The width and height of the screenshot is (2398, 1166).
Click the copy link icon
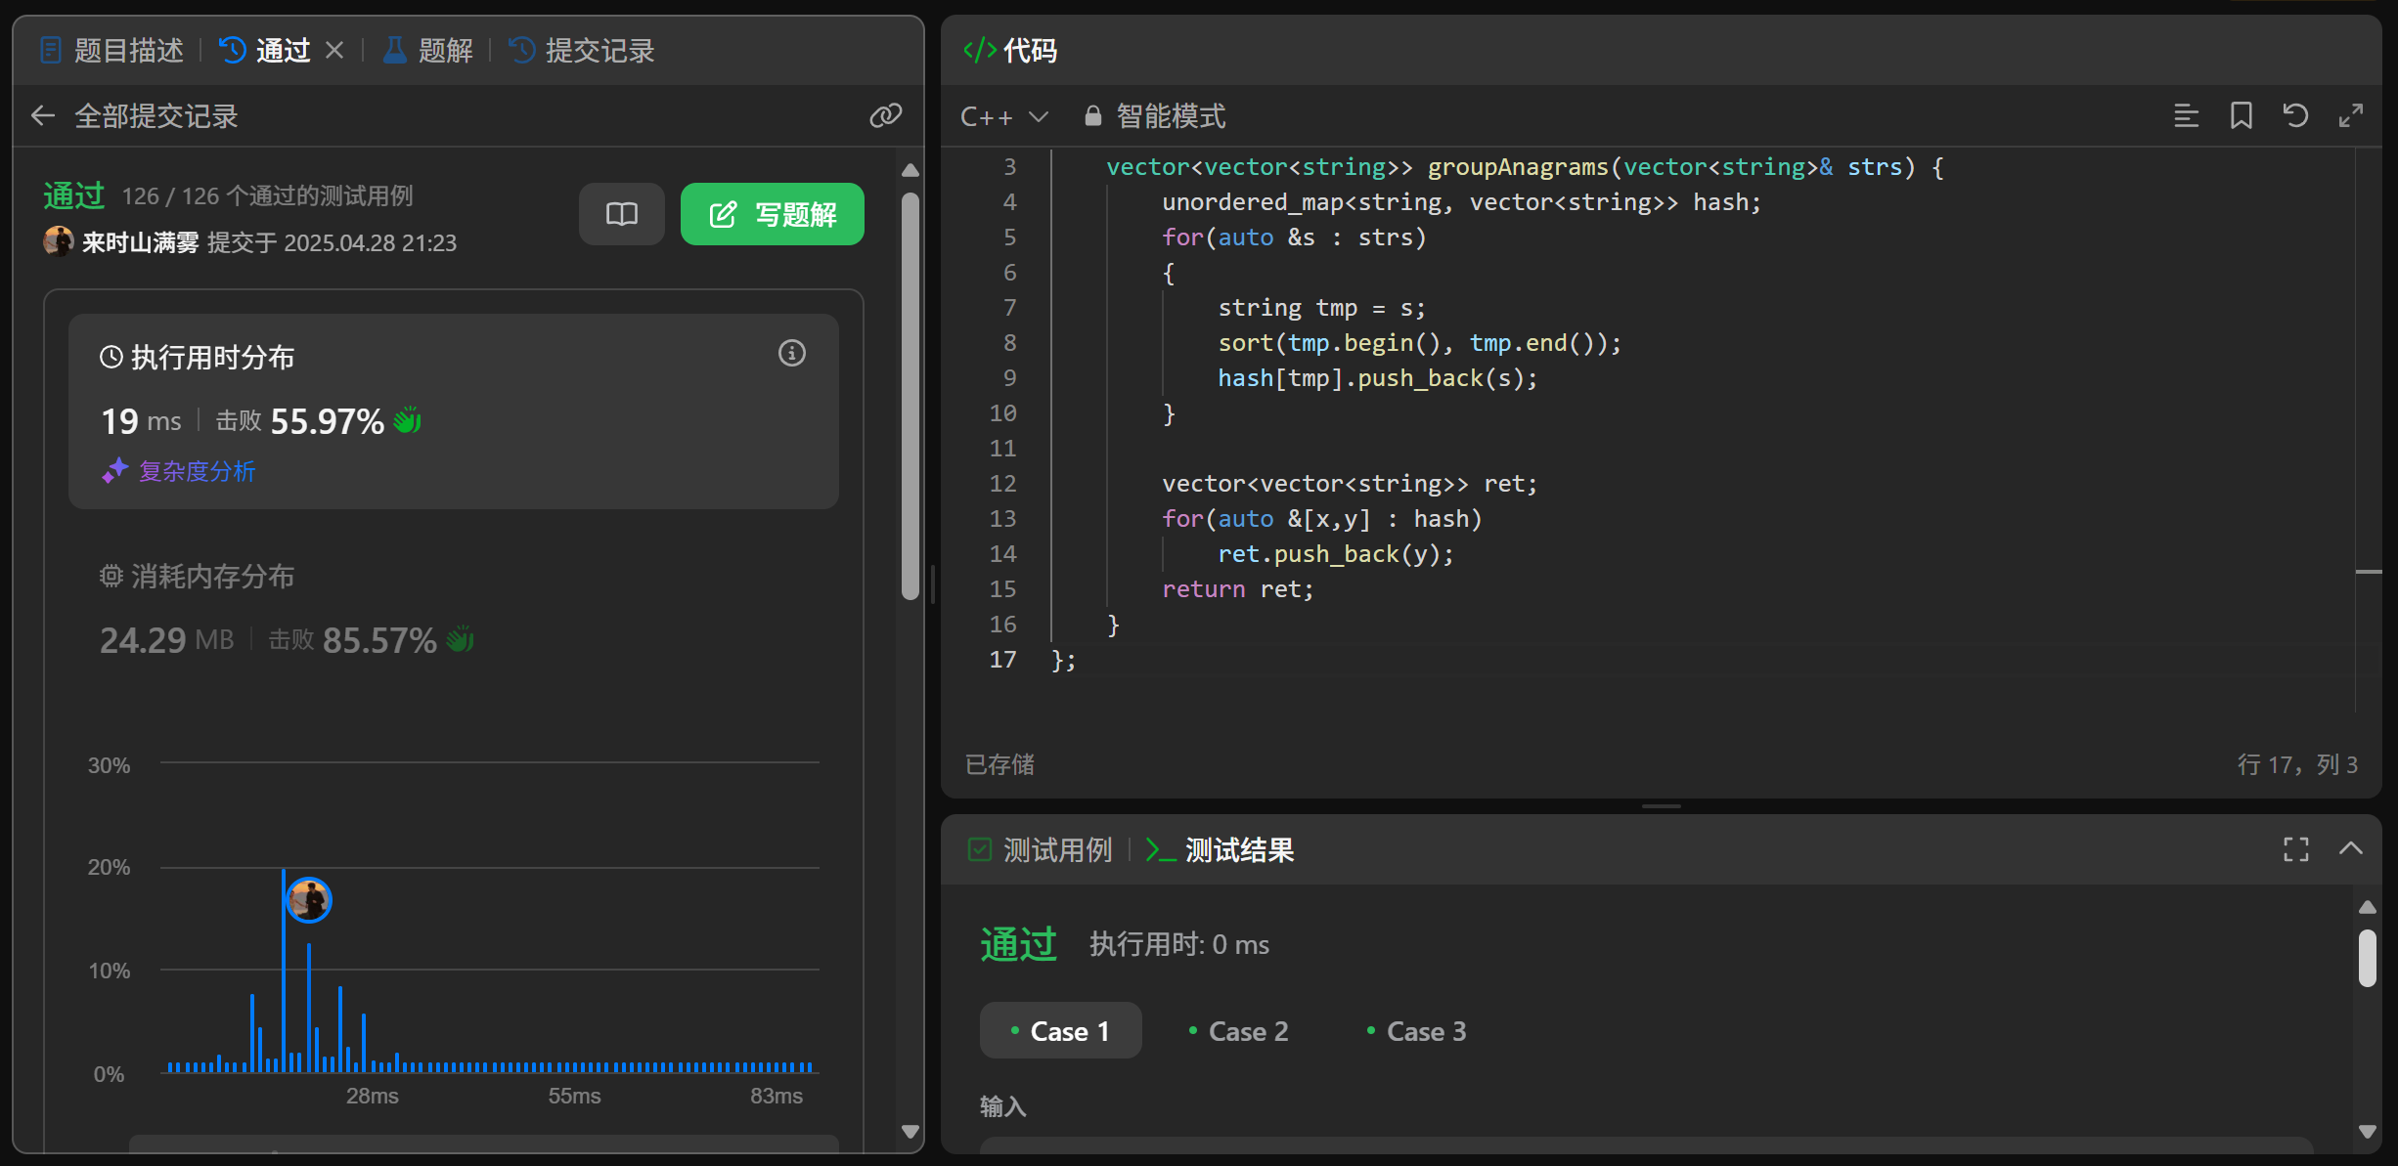tap(885, 116)
